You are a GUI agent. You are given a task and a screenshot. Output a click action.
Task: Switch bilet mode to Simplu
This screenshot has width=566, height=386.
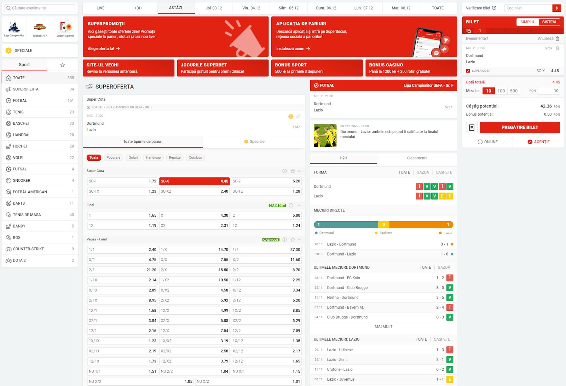point(527,22)
